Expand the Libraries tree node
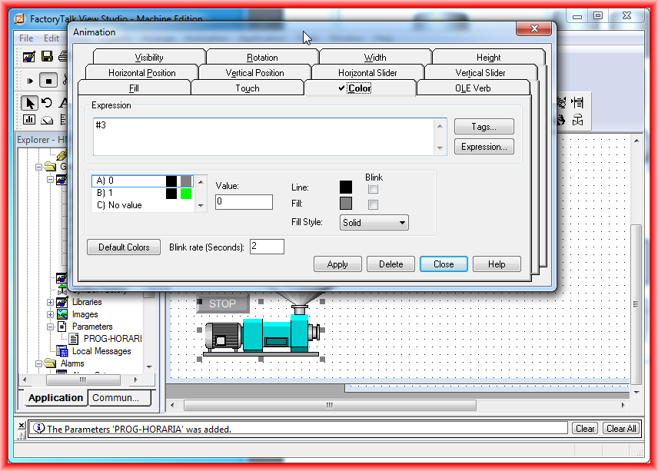The image size is (658, 471). pyautogui.click(x=51, y=303)
